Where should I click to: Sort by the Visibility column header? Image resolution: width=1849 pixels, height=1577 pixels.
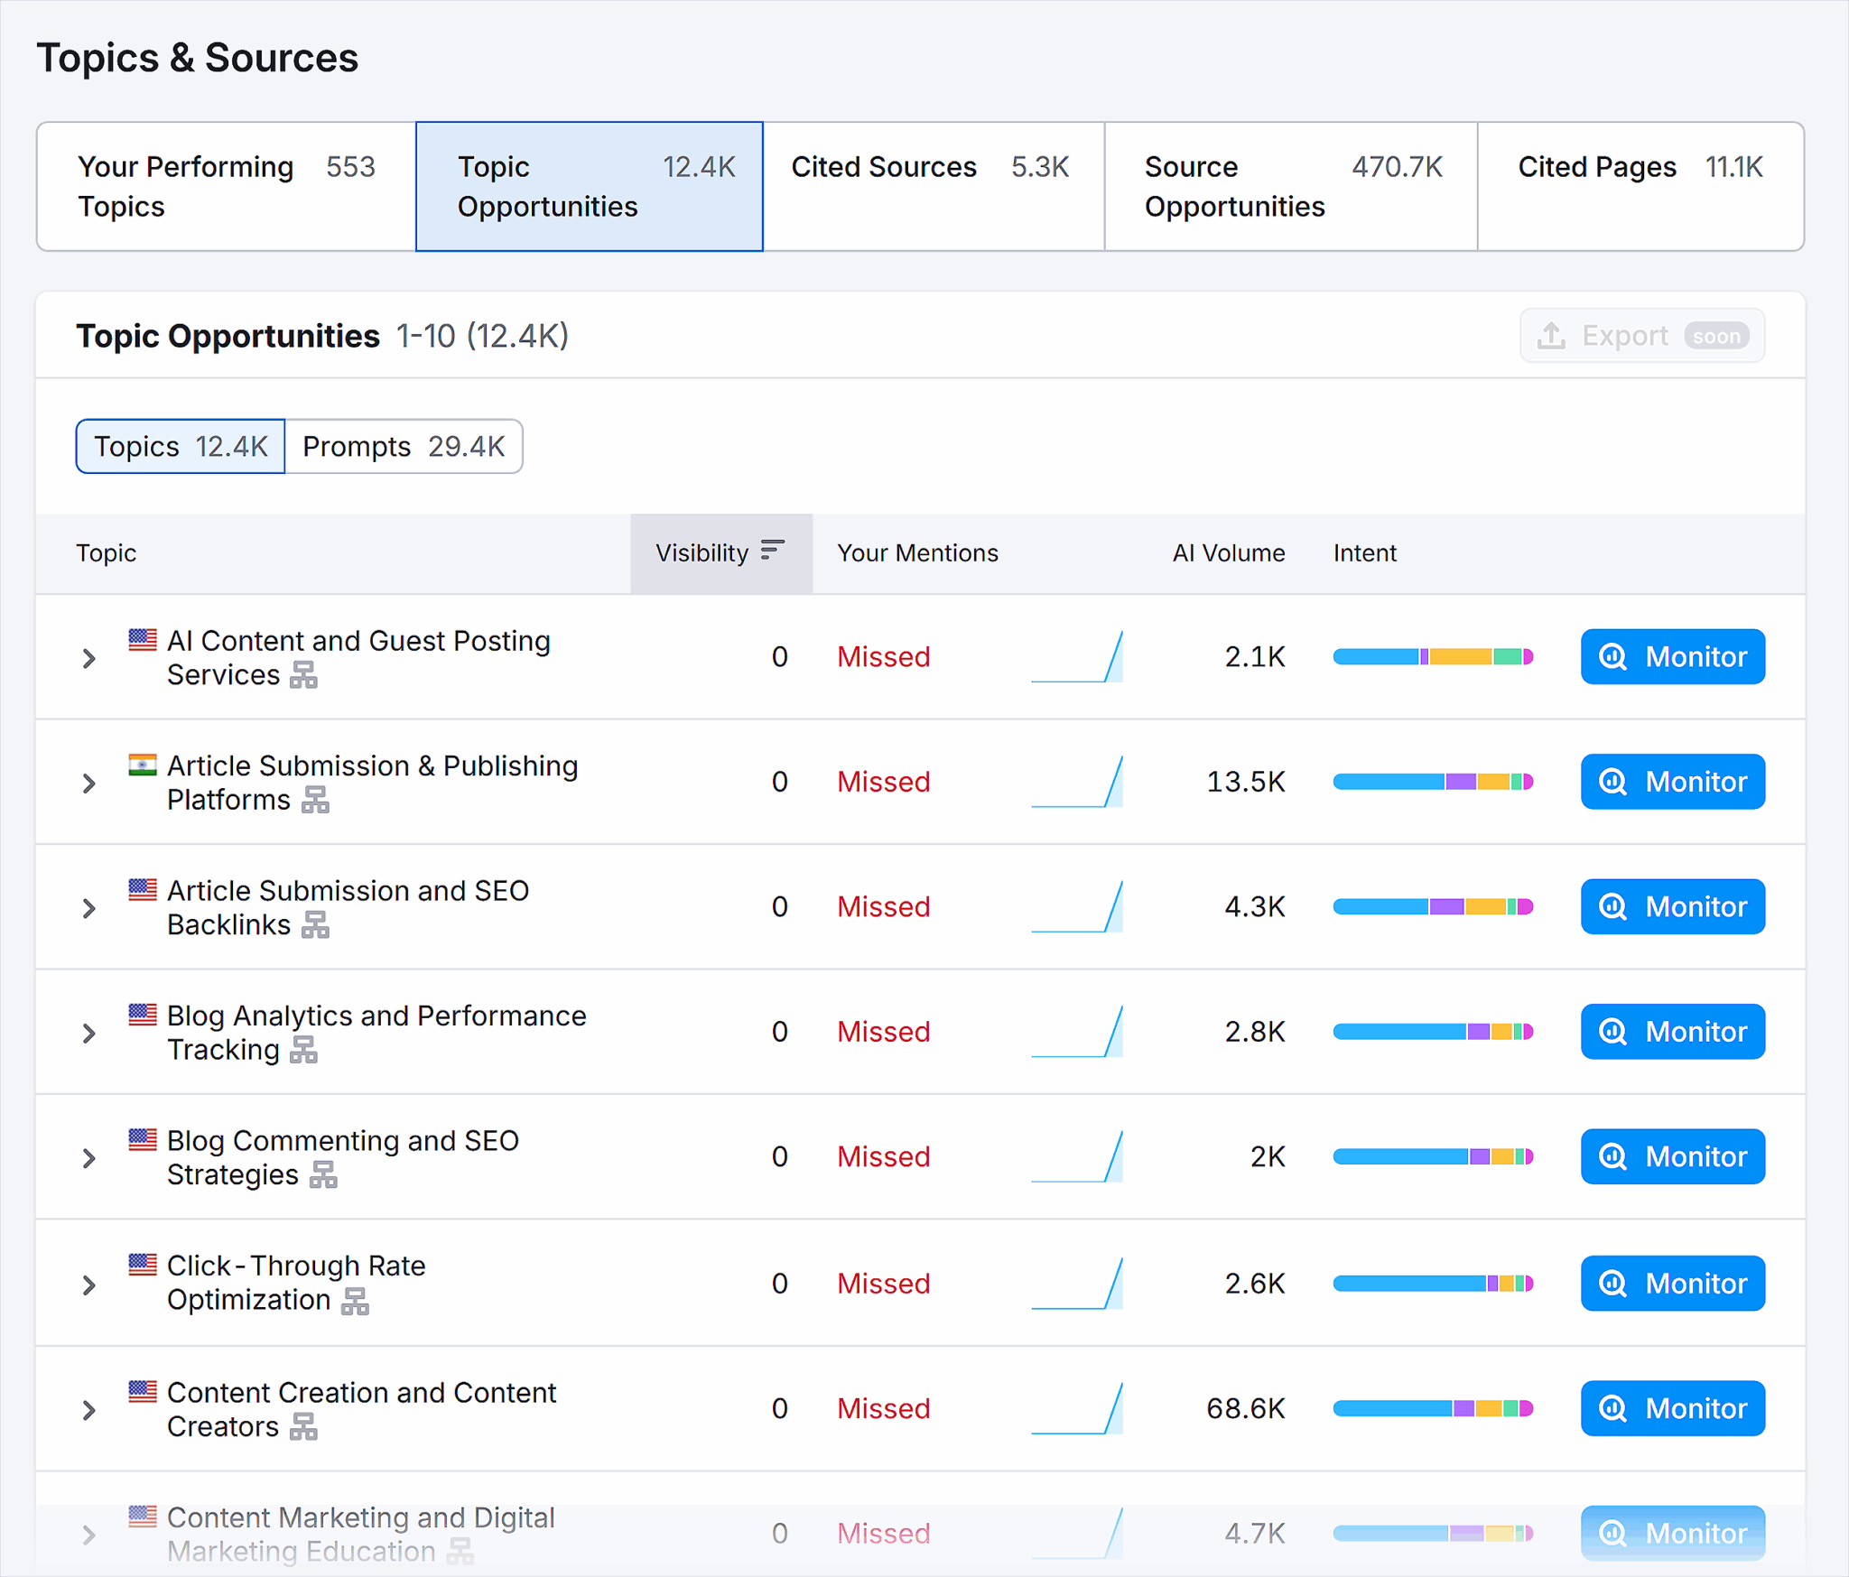pyautogui.click(x=720, y=553)
